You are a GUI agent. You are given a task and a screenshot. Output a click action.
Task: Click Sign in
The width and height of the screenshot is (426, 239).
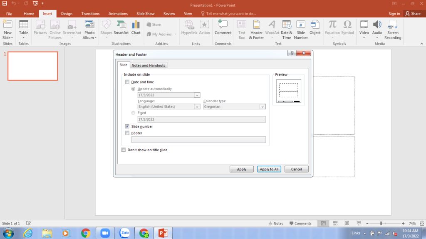point(394,14)
